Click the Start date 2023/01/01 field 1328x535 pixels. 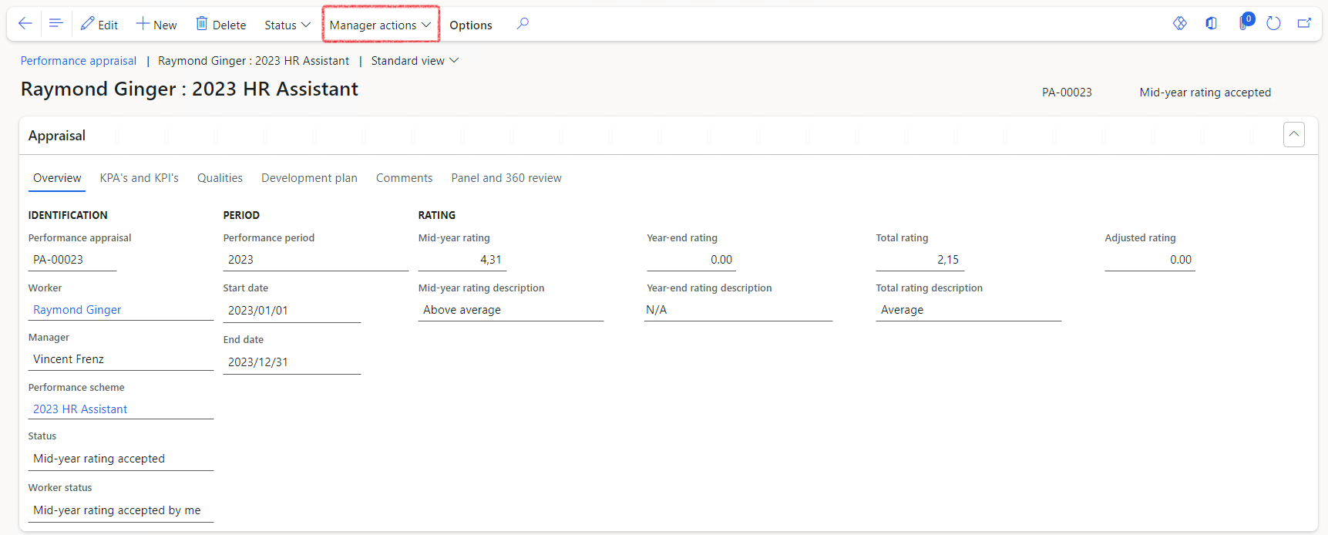292,311
